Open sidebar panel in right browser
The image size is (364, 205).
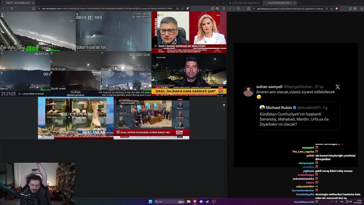click(355, 9)
